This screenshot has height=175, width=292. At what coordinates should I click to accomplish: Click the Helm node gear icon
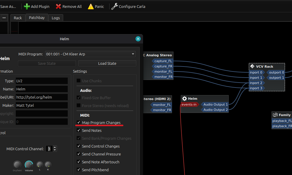coord(184,99)
